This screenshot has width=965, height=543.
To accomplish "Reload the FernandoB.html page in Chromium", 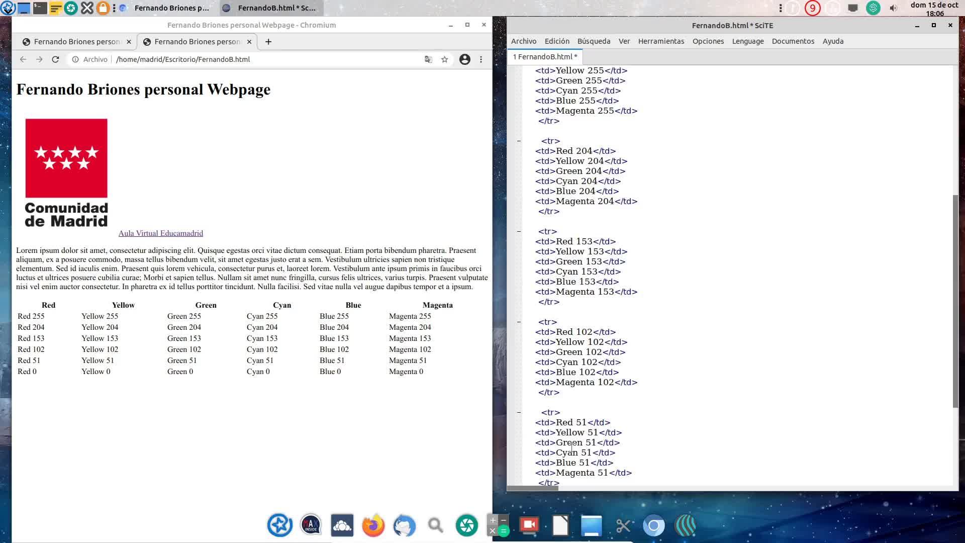I will pyautogui.click(x=55, y=59).
